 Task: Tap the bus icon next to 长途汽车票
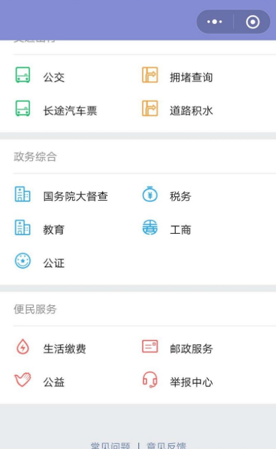[23, 108]
